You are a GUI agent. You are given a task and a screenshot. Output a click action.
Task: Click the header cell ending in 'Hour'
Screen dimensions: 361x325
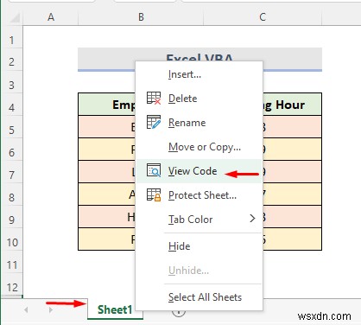tap(292, 105)
